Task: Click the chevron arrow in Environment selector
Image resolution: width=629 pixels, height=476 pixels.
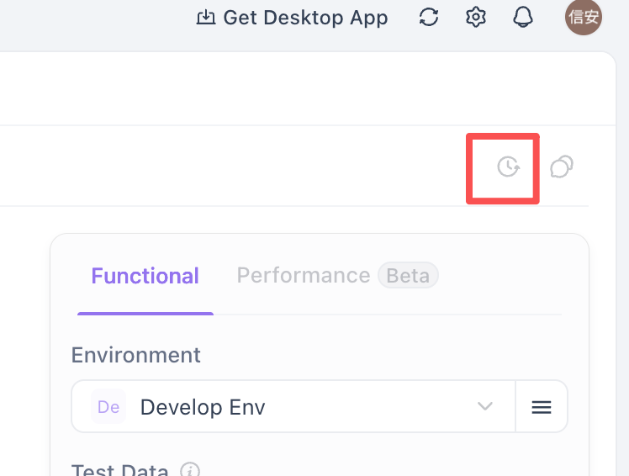Action: [x=485, y=407]
